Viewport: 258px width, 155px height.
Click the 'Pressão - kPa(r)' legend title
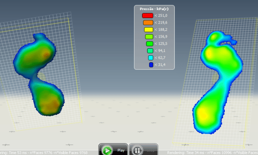tap(154, 9)
